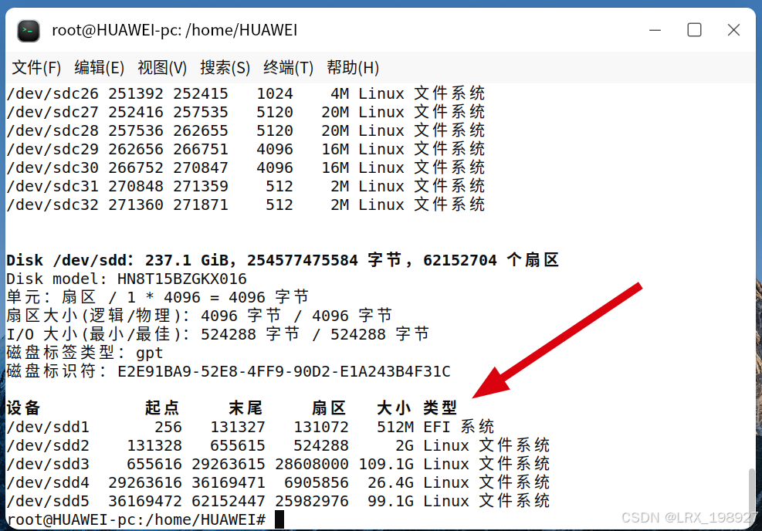Screen dimensions: 762x531
Task: Click the /dev/sdd5 device name
Action: point(48,501)
